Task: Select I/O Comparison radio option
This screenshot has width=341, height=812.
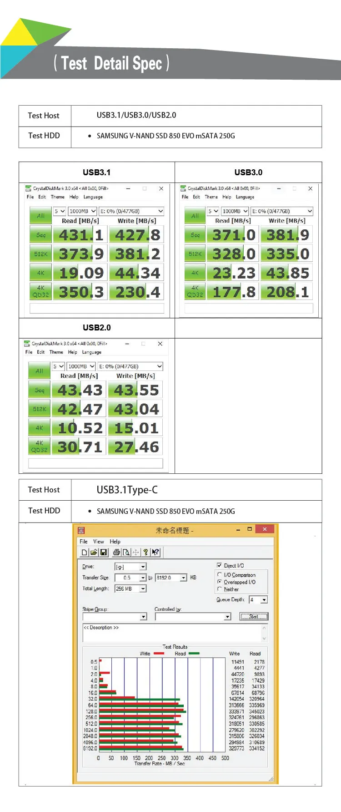Action: pos(220,574)
